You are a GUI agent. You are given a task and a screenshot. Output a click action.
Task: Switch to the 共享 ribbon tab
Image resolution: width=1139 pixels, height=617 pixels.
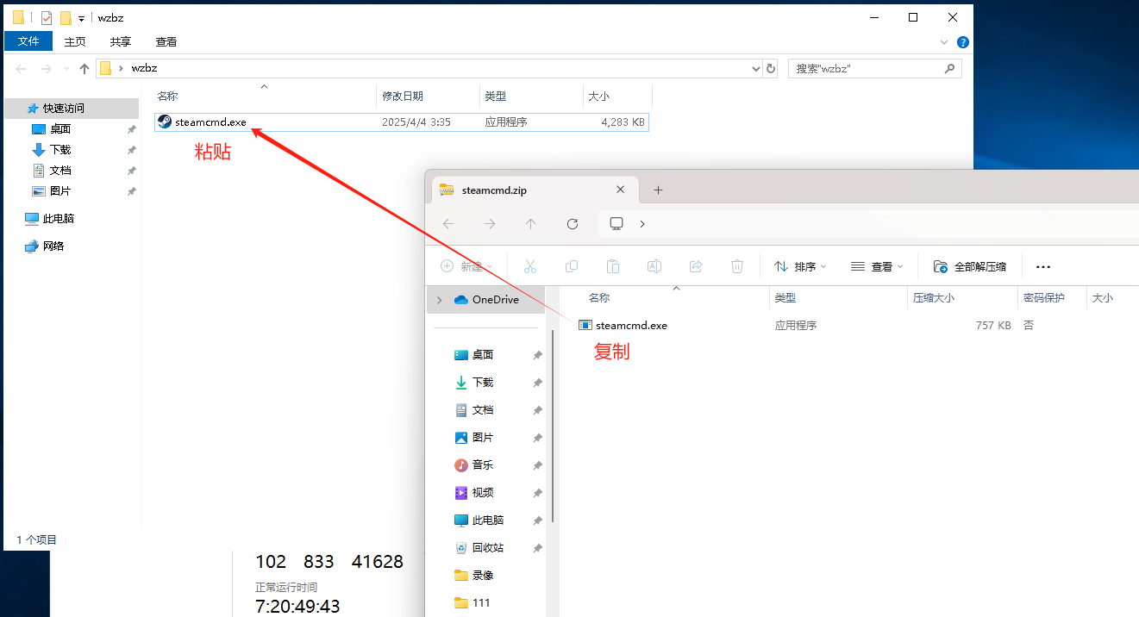tap(121, 41)
